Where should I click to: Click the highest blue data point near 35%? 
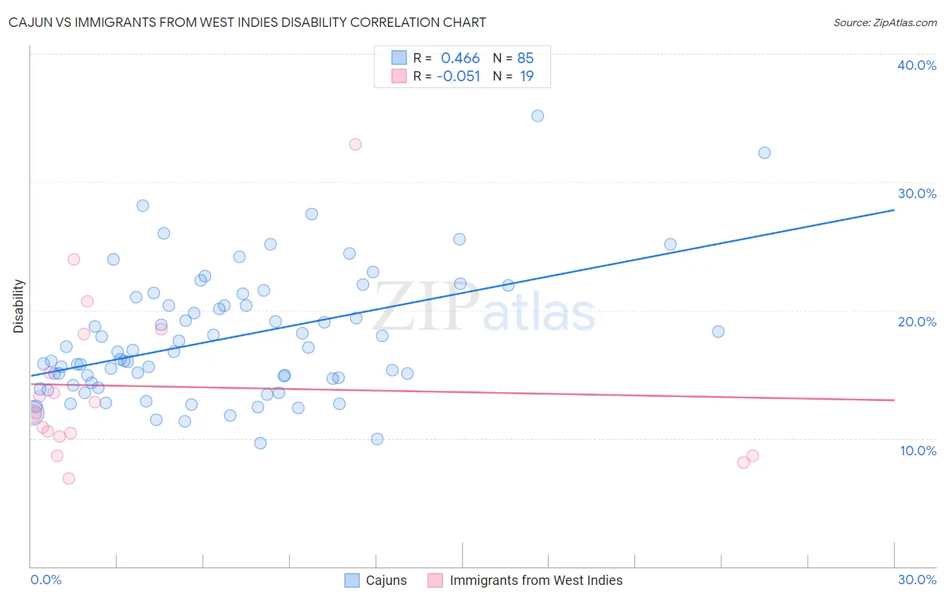(538, 116)
